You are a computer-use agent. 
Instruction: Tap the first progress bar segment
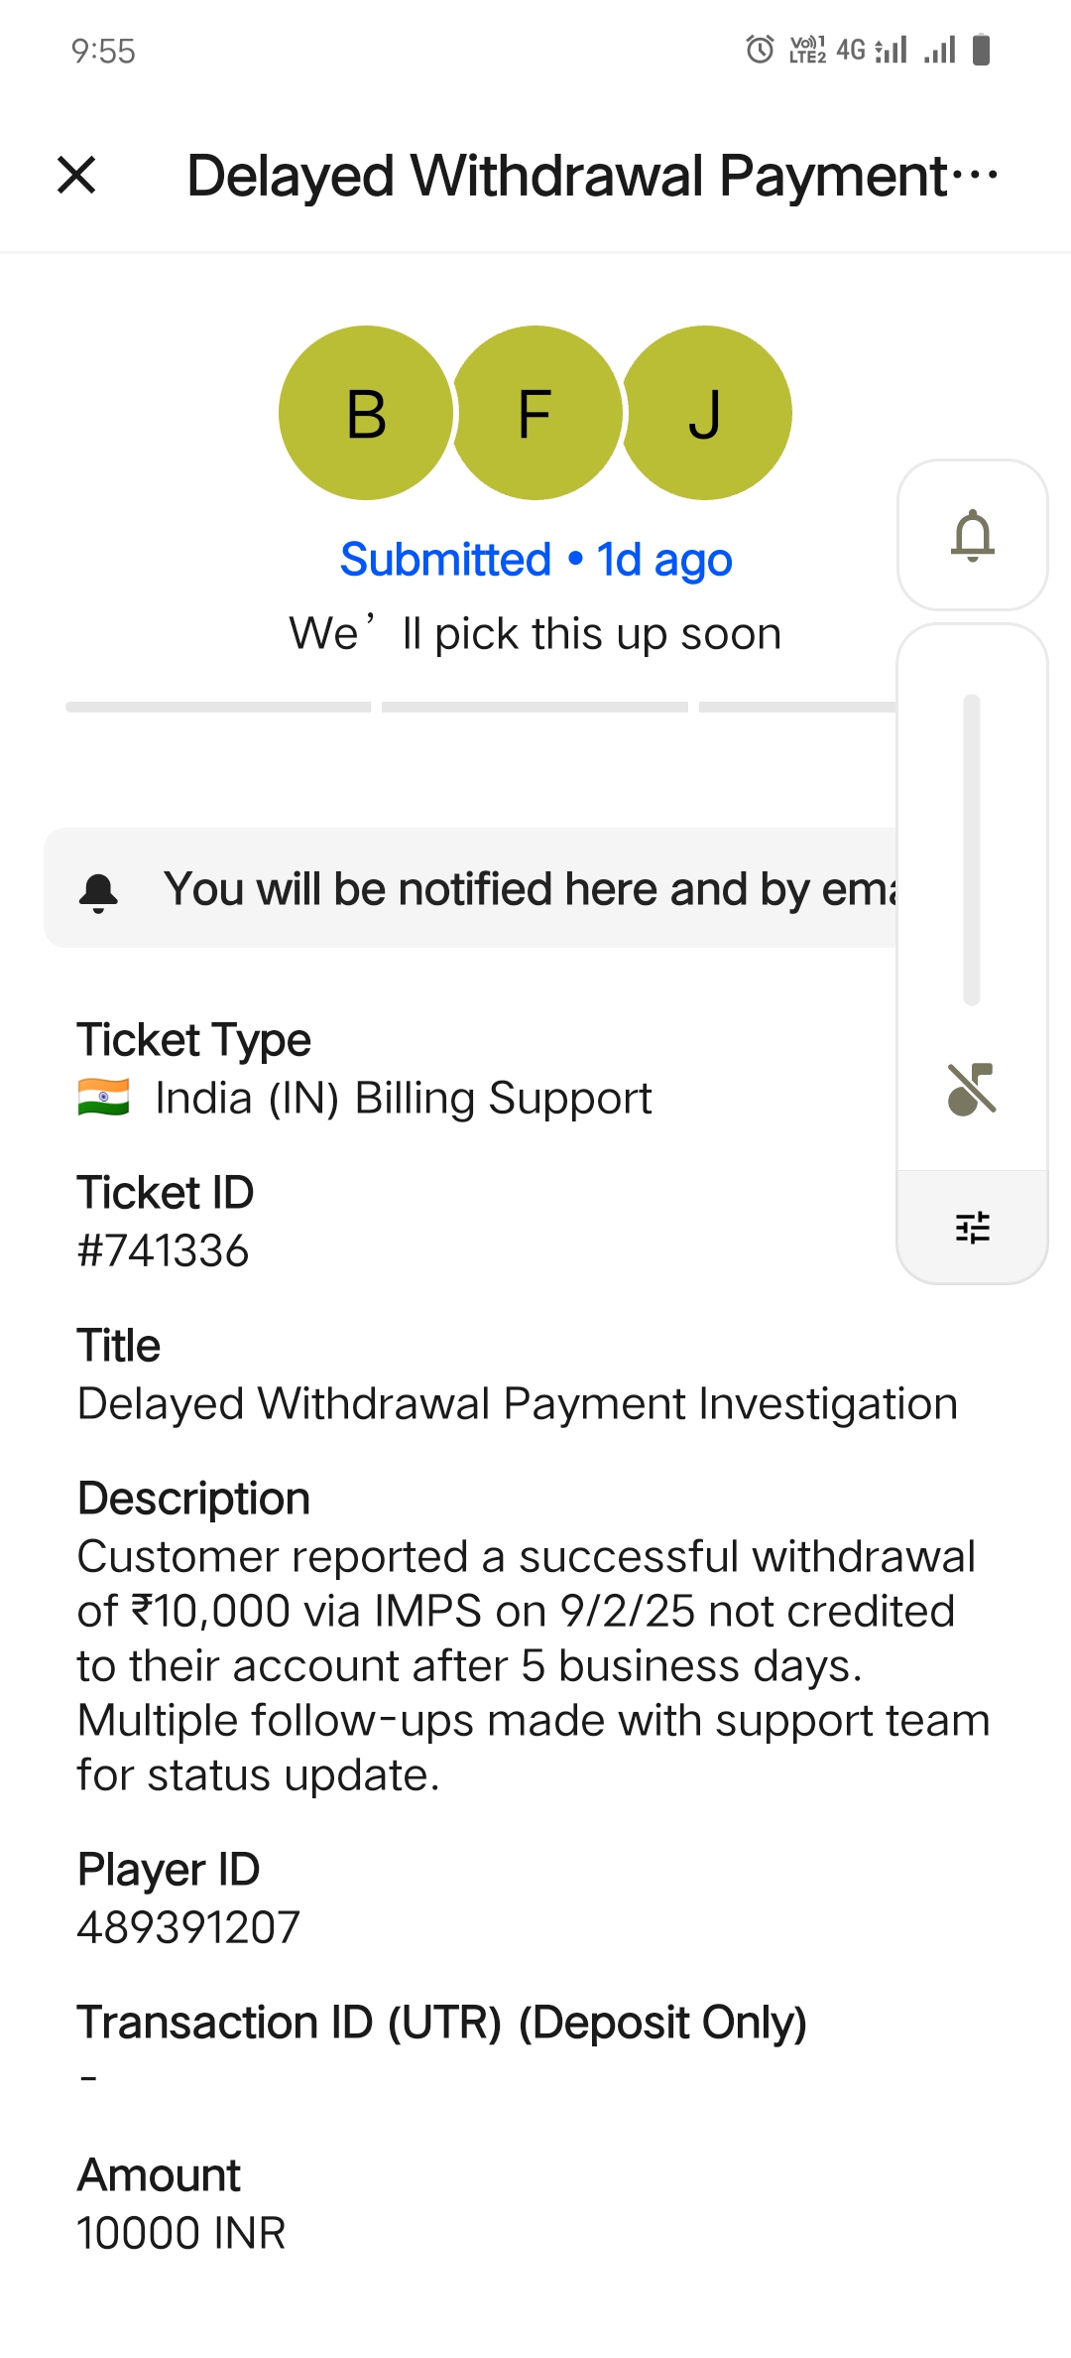(218, 707)
